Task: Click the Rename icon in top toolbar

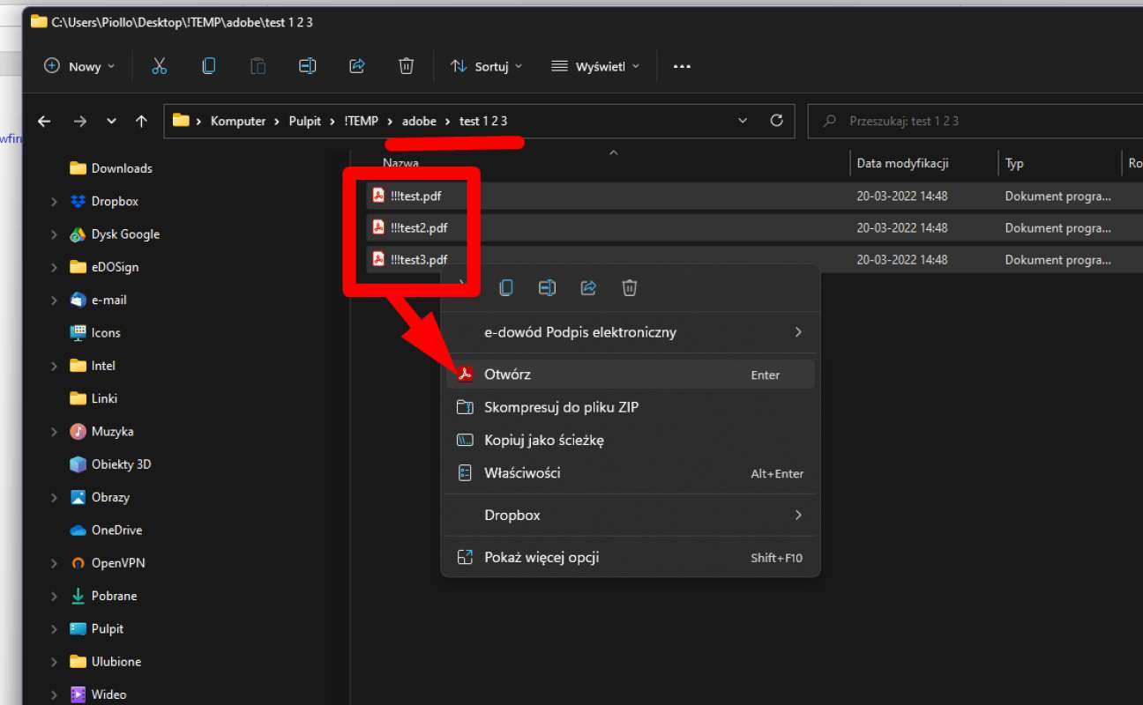Action: click(x=307, y=66)
